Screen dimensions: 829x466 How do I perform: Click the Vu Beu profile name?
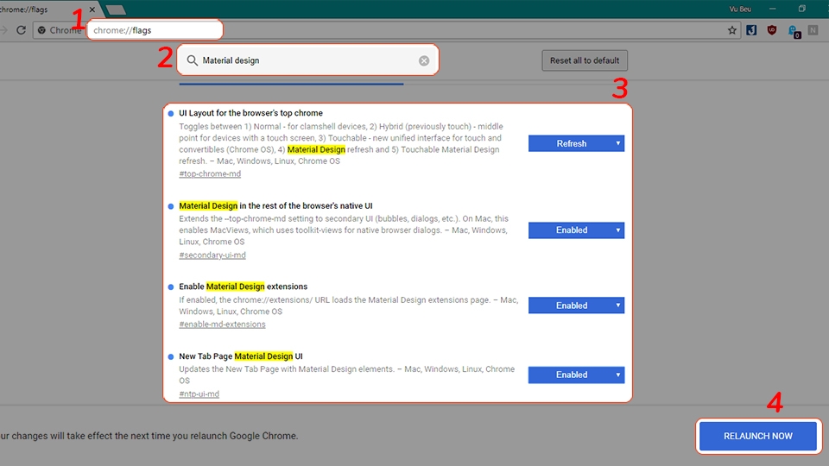point(740,9)
